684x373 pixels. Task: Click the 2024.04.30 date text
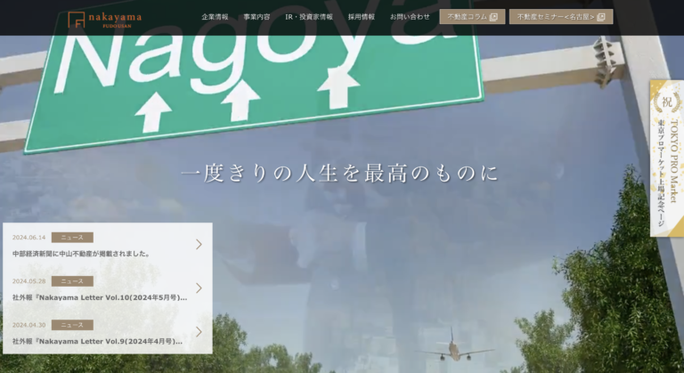28,325
